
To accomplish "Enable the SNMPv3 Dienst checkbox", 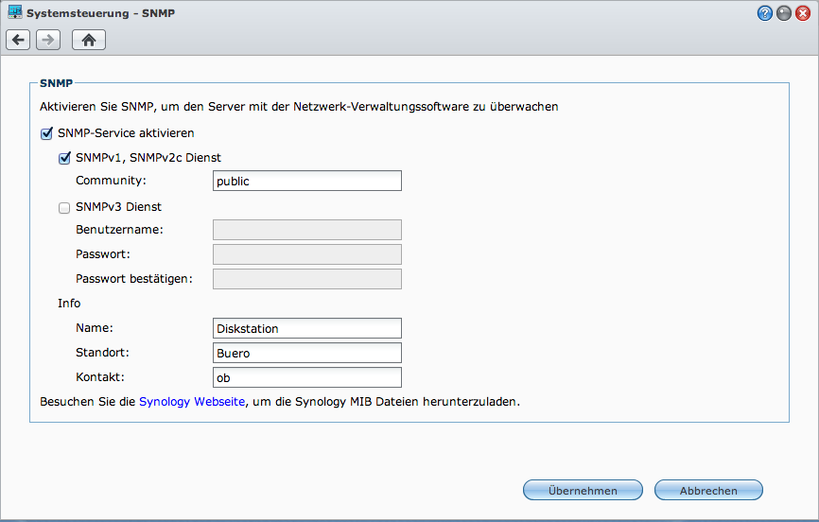I will click(64, 207).
